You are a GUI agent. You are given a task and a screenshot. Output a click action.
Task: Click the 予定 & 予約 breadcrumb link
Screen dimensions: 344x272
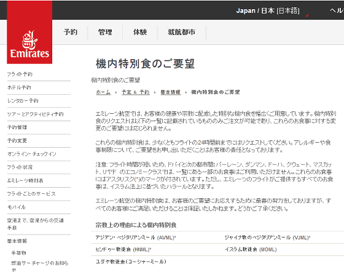click(136, 92)
